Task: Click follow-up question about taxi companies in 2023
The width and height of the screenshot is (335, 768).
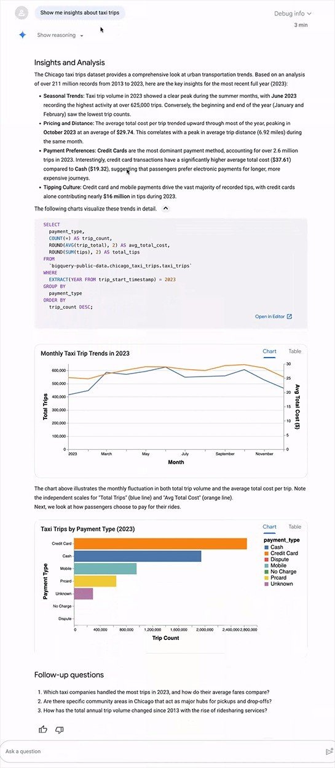Action: 157,691
